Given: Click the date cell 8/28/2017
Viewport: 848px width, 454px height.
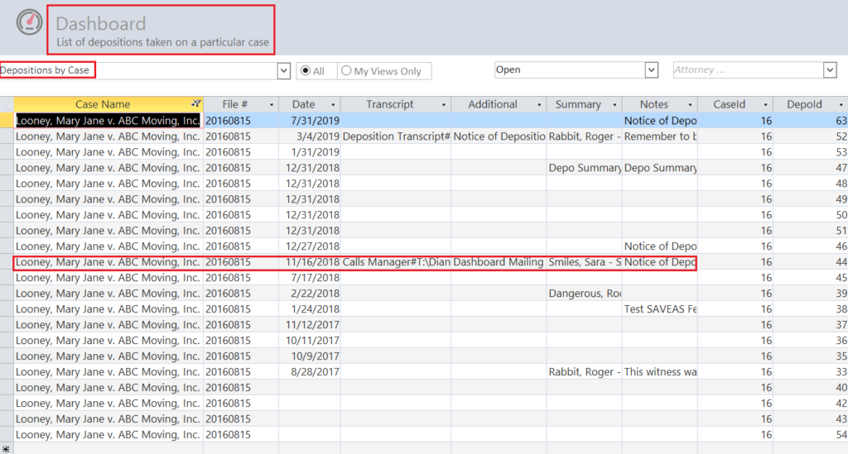Looking at the screenshot, I should [310, 371].
